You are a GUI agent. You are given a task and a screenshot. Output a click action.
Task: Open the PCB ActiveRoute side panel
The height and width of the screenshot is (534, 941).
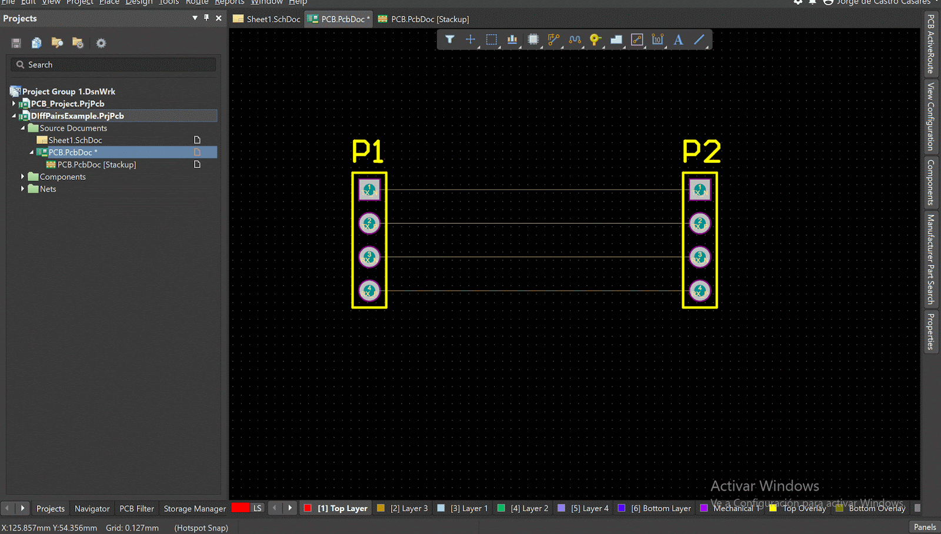coord(930,44)
